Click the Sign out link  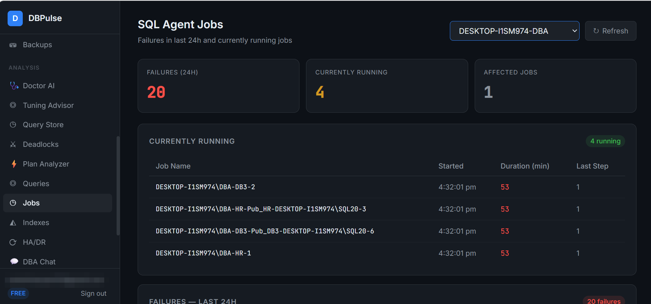point(93,293)
